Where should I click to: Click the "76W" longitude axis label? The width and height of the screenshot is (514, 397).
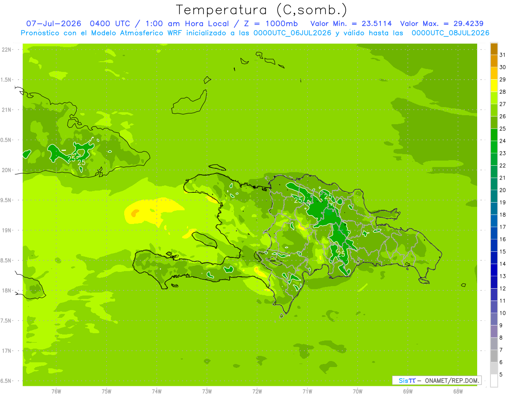pyautogui.click(x=56, y=391)
